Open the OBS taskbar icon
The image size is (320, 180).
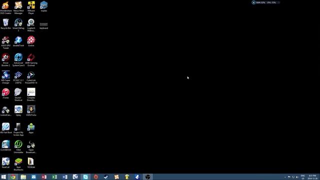(x=148, y=176)
